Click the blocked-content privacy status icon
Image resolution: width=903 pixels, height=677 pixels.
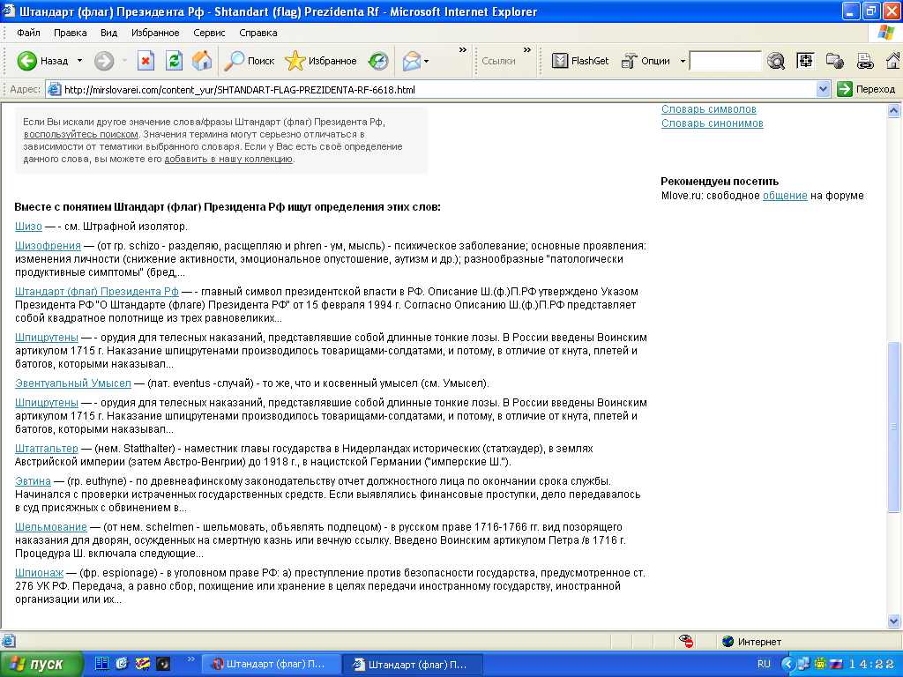[x=686, y=642]
